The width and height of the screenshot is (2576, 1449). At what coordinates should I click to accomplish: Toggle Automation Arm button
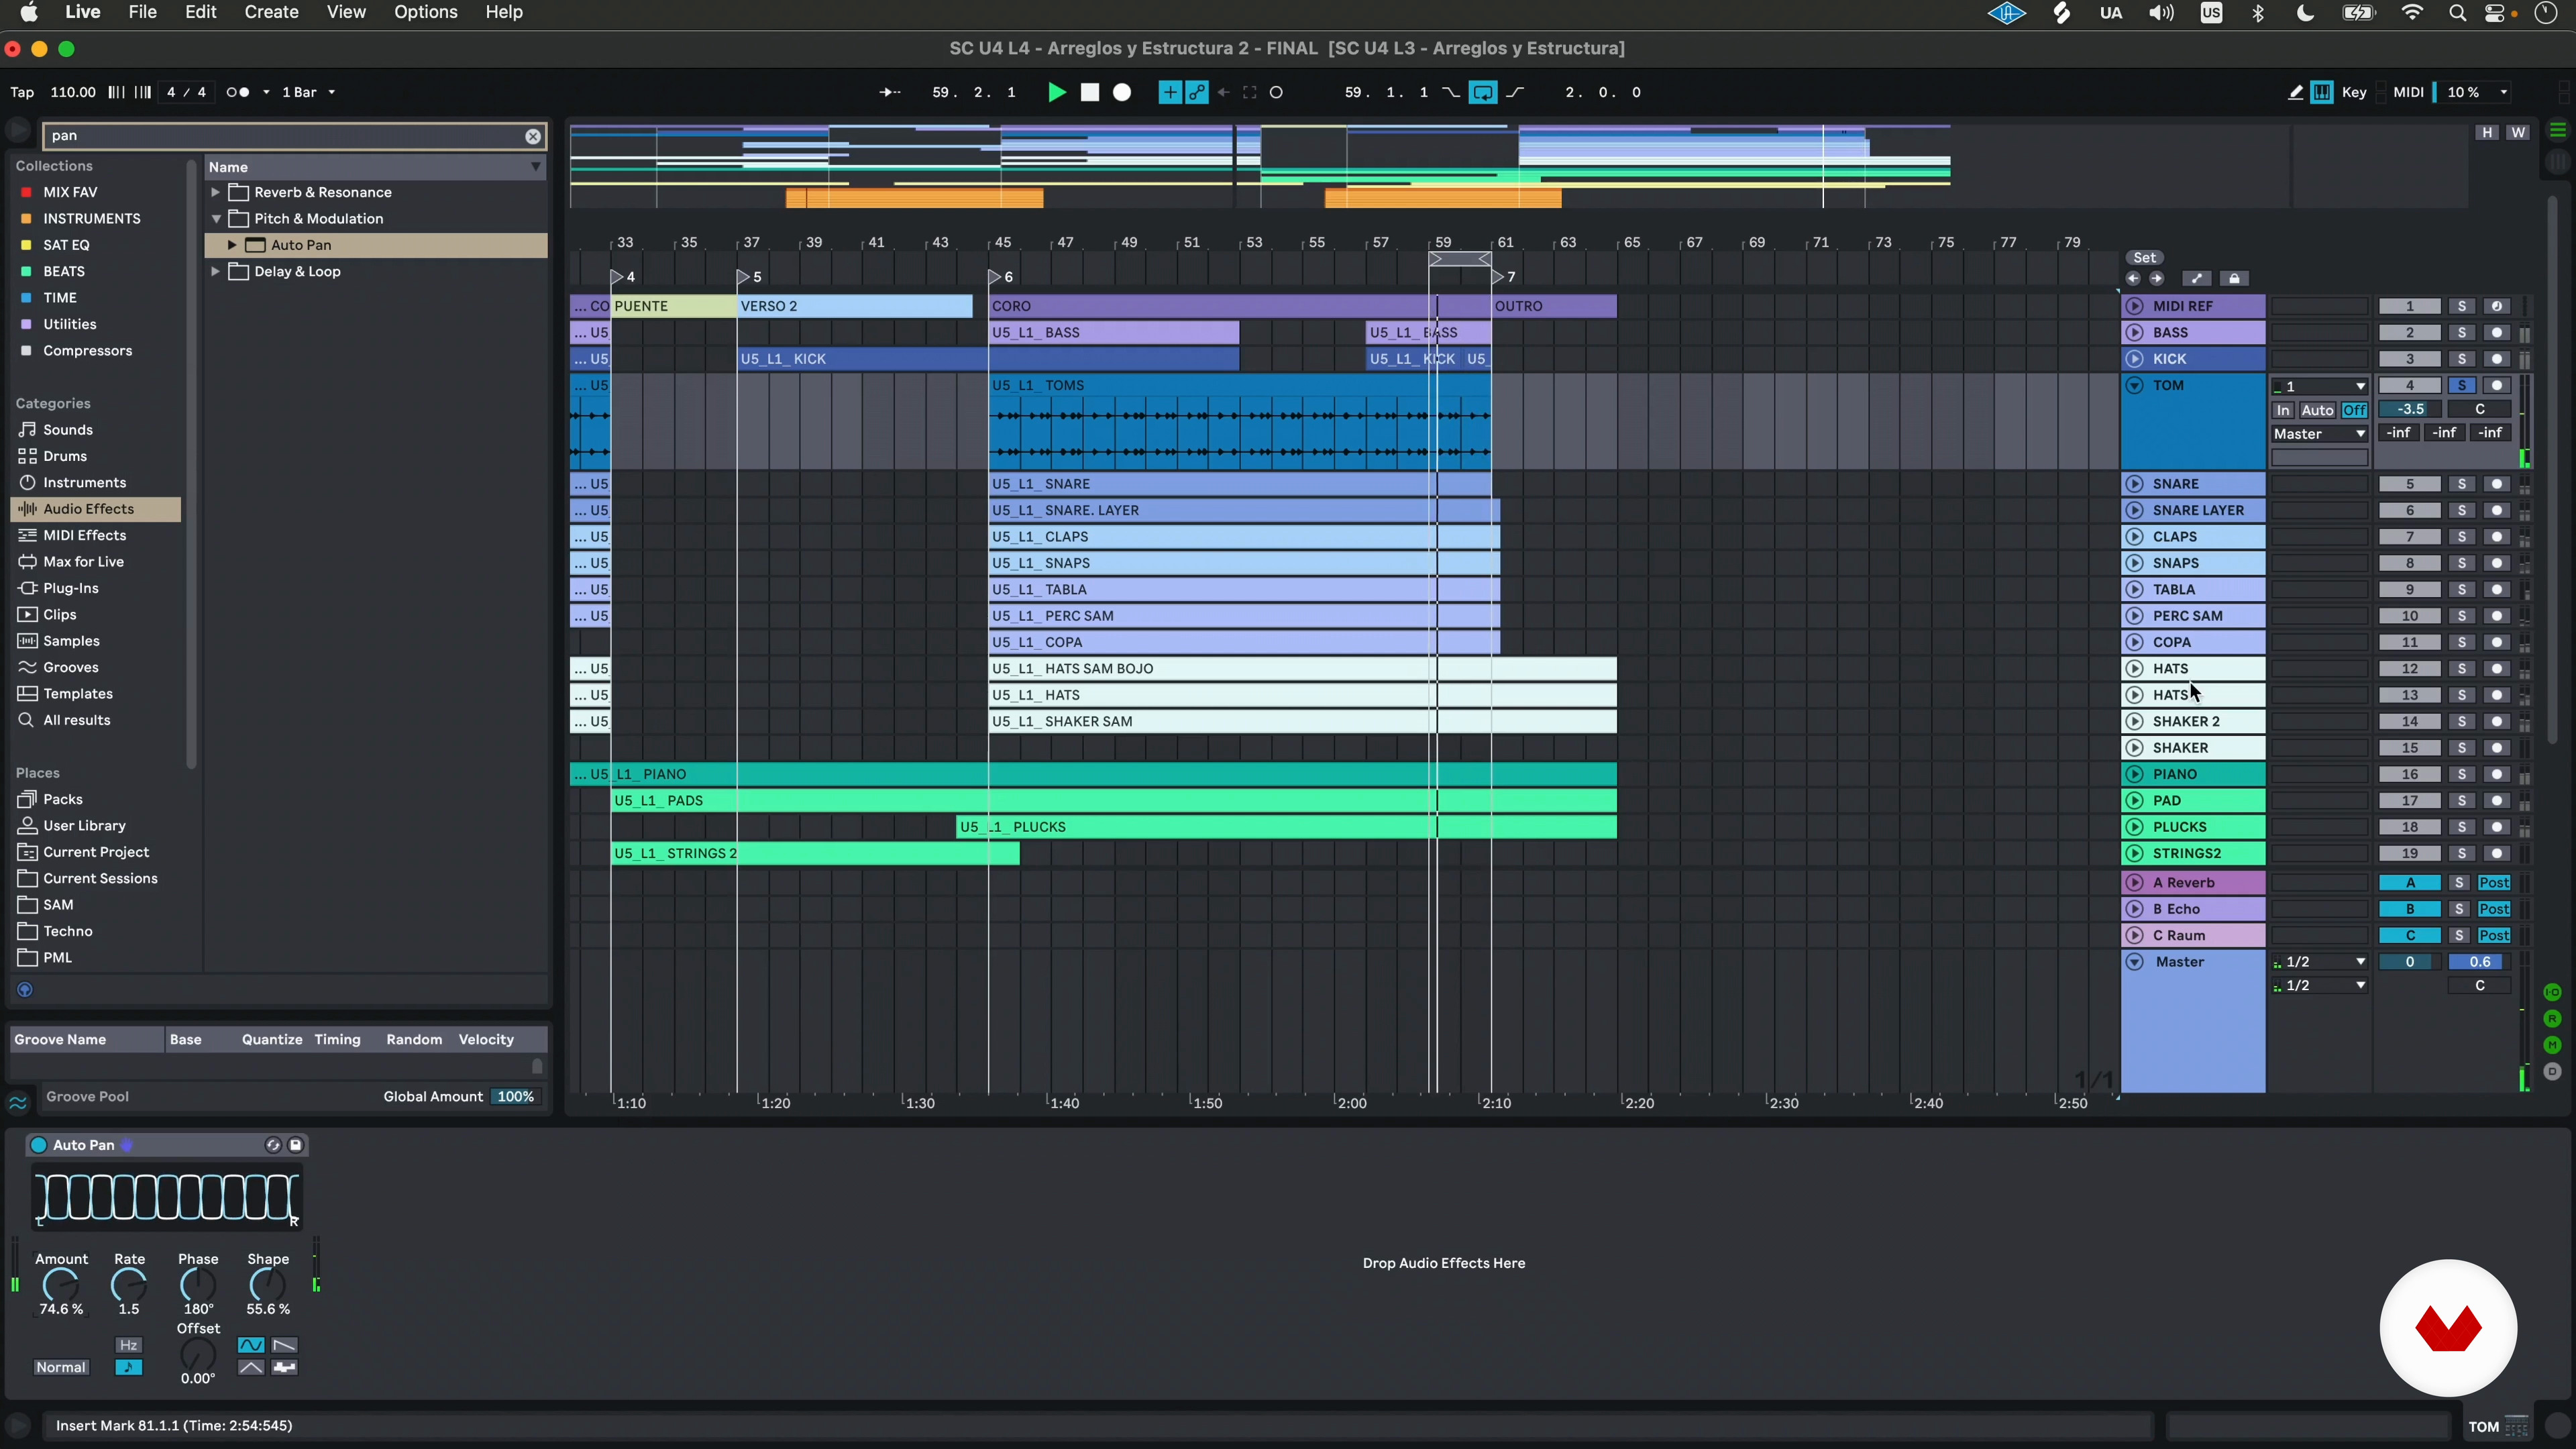(1197, 92)
